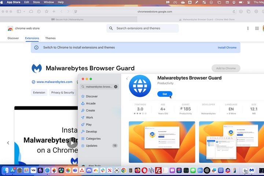
Task: Switch to 'Malwarebytes Browser Guard - Chrome Web Store' tab
Action: (207, 19)
